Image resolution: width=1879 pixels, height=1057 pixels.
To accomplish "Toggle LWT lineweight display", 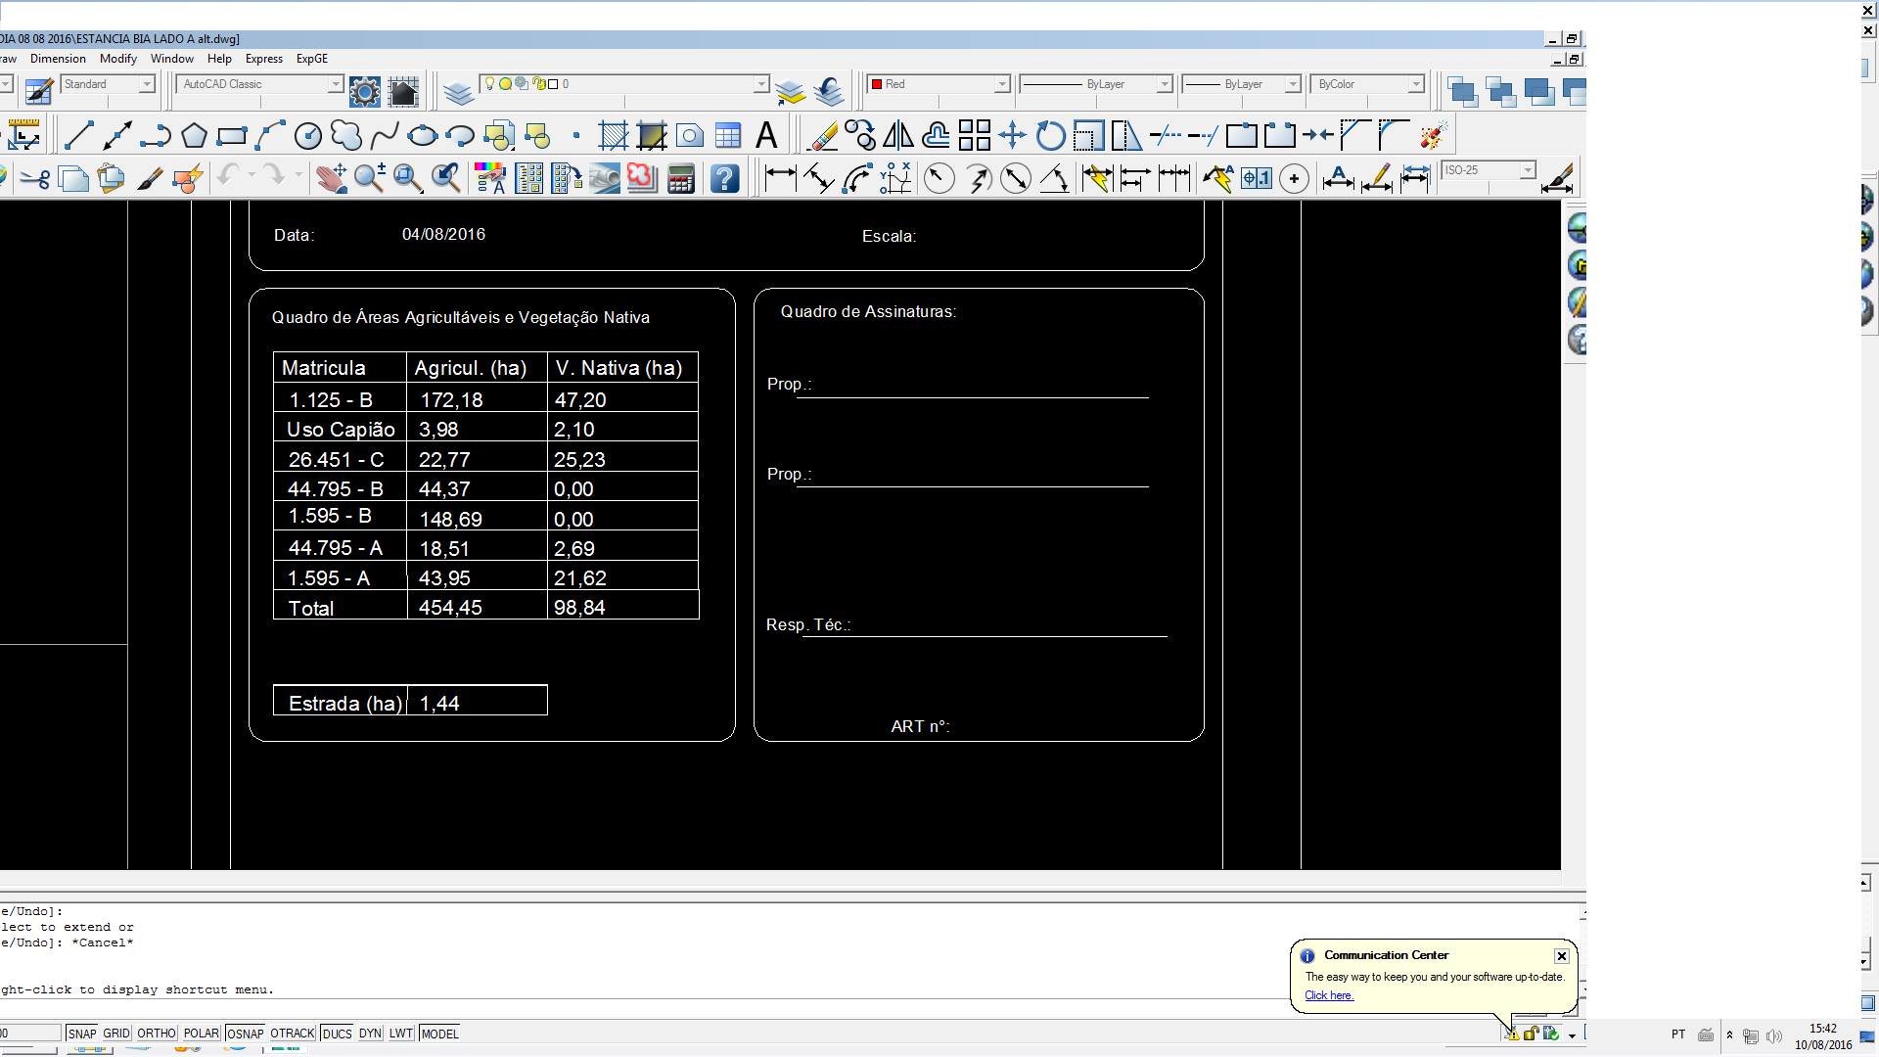I will click(x=401, y=1034).
